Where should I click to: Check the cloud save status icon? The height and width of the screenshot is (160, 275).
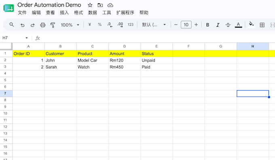click(x=110, y=5)
